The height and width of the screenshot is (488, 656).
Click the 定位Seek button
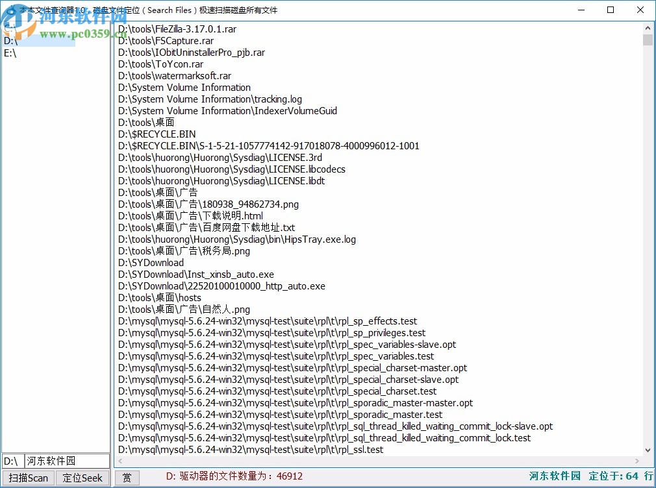click(82, 478)
